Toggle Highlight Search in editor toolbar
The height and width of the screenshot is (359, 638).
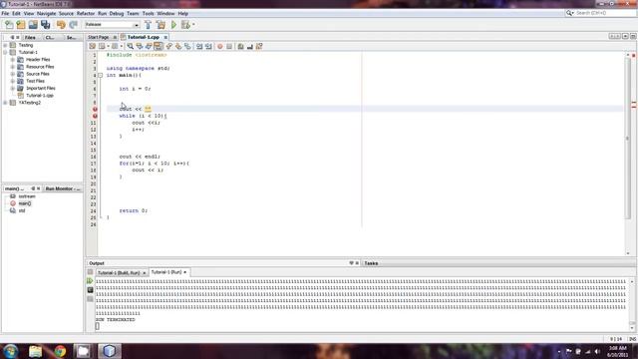pos(158,47)
